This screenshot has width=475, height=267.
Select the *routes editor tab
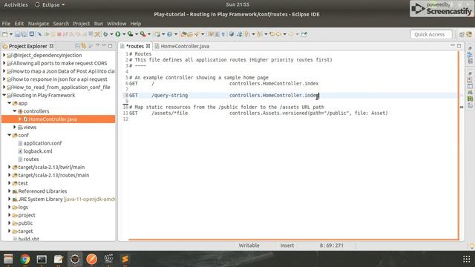point(135,46)
